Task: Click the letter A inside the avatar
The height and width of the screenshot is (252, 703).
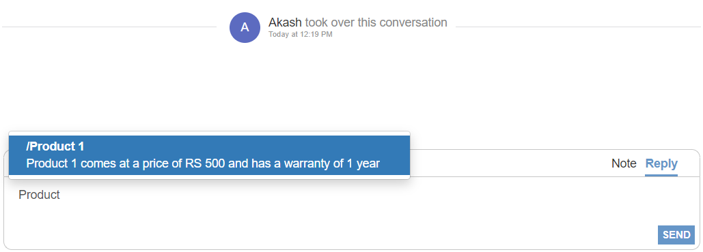Action: pyautogui.click(x=245, y=27)
